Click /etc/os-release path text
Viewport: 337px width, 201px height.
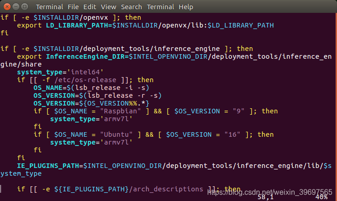tap(85, 80)
